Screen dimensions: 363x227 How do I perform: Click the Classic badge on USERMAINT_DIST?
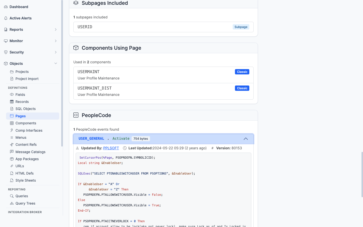tap(242, 88)
